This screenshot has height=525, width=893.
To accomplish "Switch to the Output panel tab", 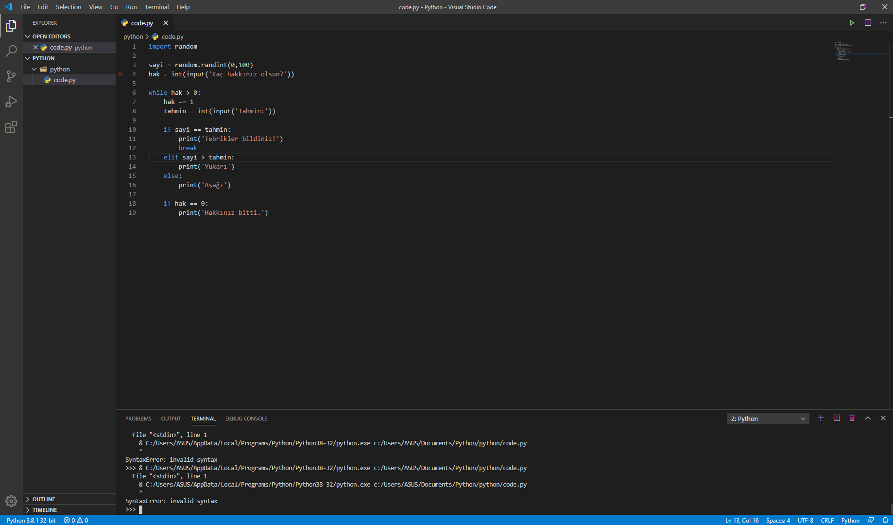I will click(171, 419).
